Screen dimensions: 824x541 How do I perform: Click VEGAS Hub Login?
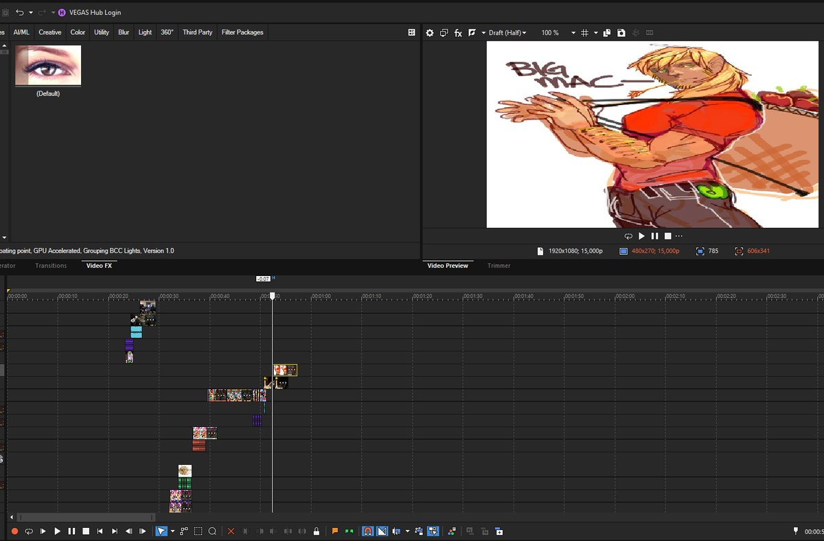pyautogui.click(x=89, y=12)
